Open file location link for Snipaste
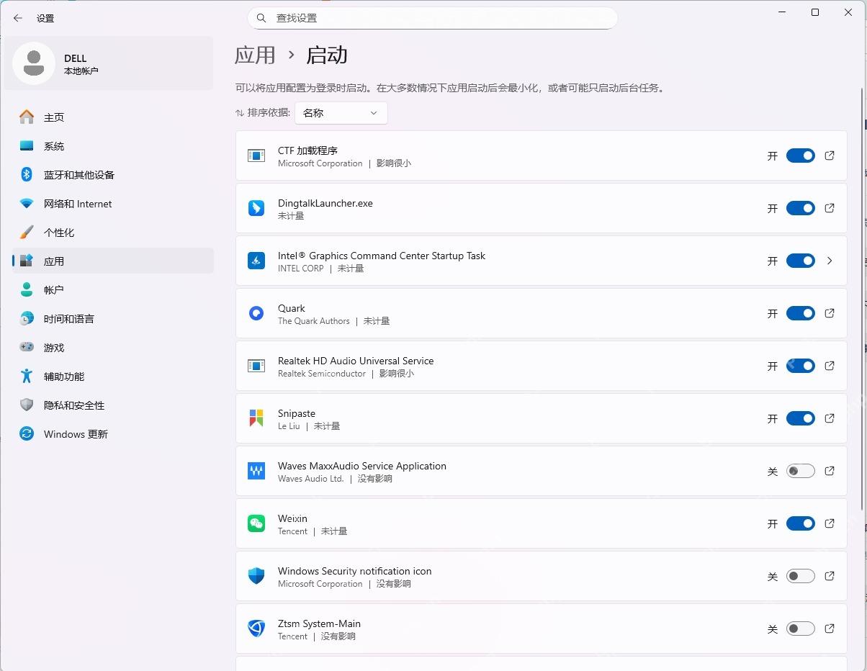 (x=830, y=418)
